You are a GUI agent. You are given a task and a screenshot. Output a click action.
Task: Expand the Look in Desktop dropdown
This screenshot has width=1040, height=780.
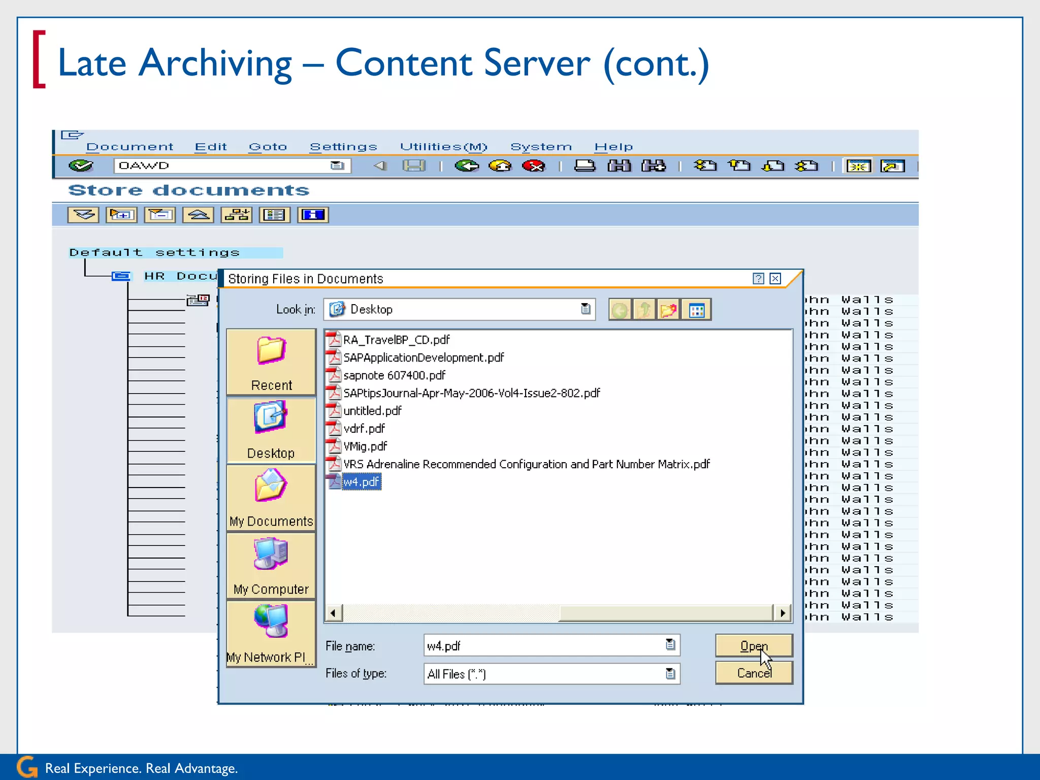(586, 309)
